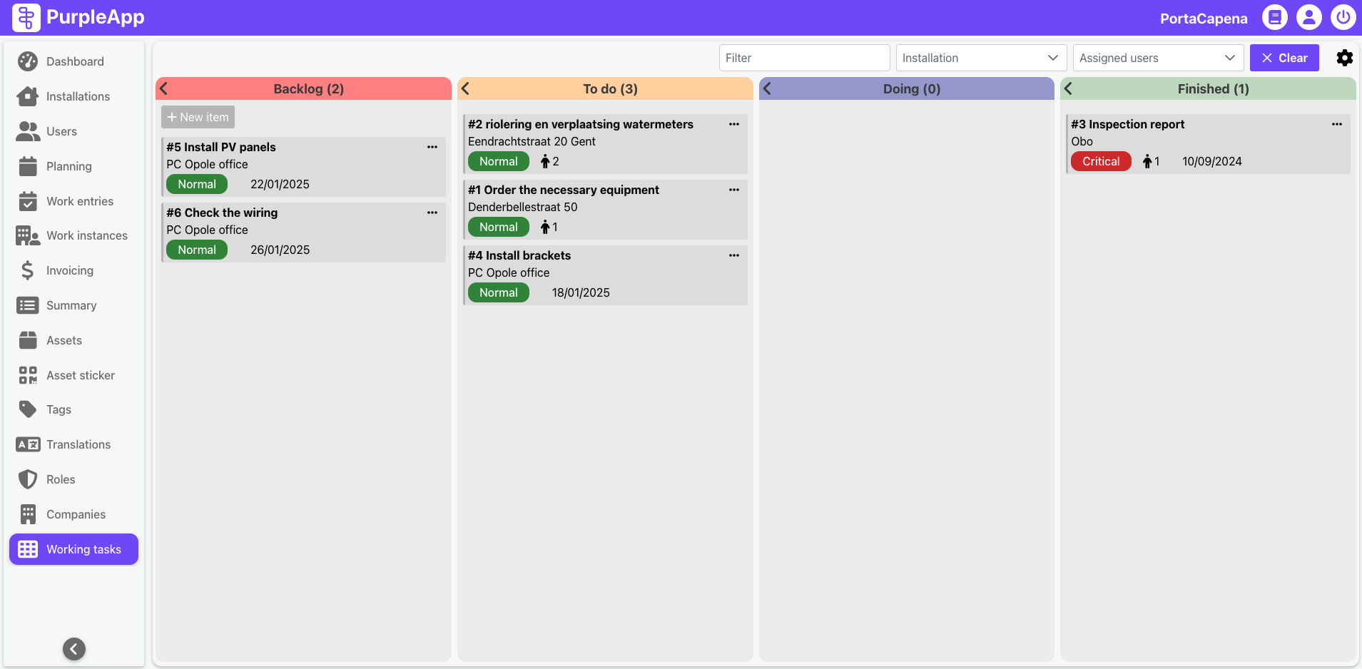Click the power logout icon
This screenshot has width=1362, height=669.
[1343, 17]
